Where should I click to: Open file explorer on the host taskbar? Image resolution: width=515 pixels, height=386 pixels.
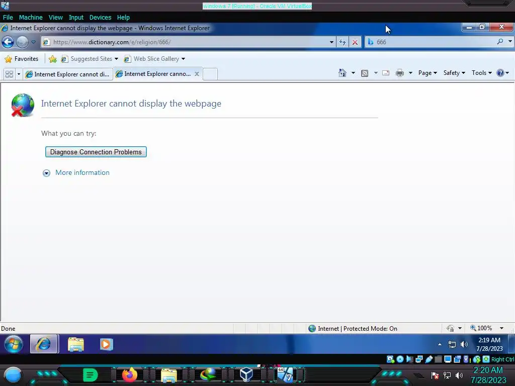point(169,375)
